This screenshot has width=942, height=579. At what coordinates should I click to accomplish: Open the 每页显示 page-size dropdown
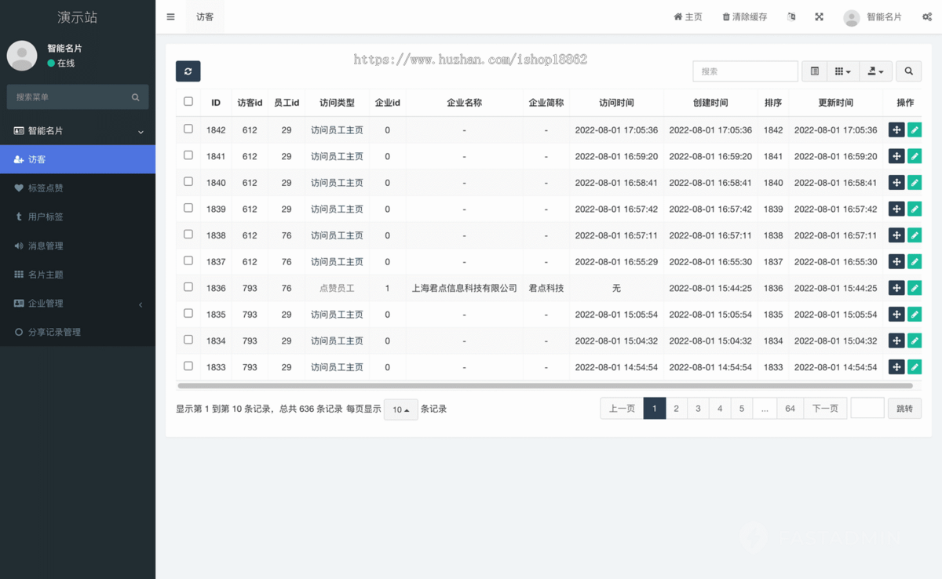400,409
